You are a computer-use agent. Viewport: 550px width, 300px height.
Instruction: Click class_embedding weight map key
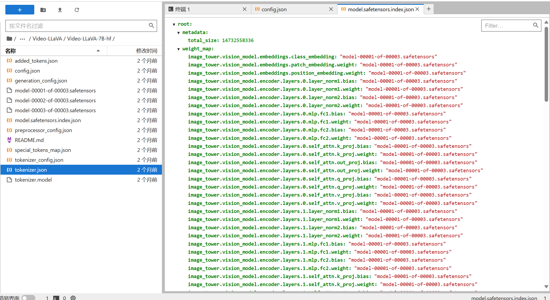pyautogui.click(x=262, y=57)
